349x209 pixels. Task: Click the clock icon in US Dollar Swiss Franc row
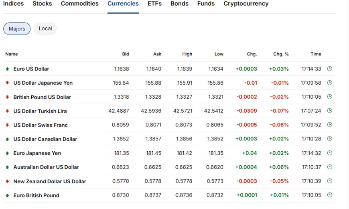point(330,125)
